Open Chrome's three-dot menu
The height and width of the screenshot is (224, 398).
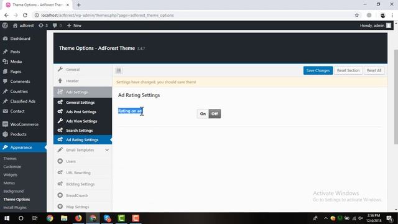pos(392,15)
